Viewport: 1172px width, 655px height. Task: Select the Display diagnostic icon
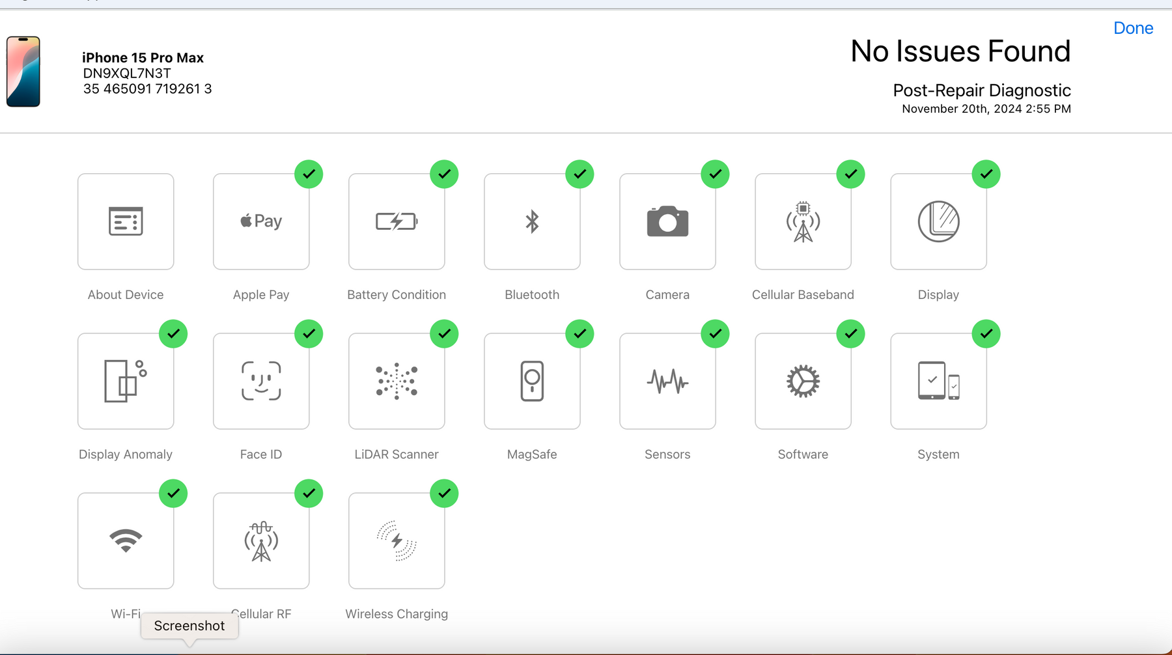point(938,221)
